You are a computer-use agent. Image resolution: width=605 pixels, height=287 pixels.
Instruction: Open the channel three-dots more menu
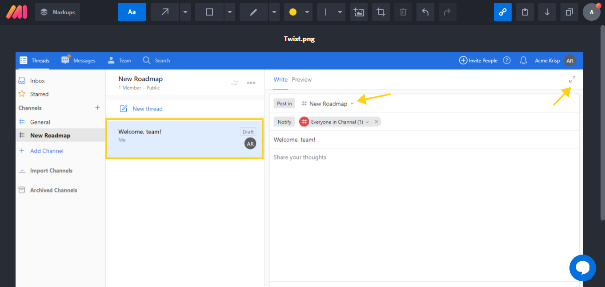click(251, 83)
